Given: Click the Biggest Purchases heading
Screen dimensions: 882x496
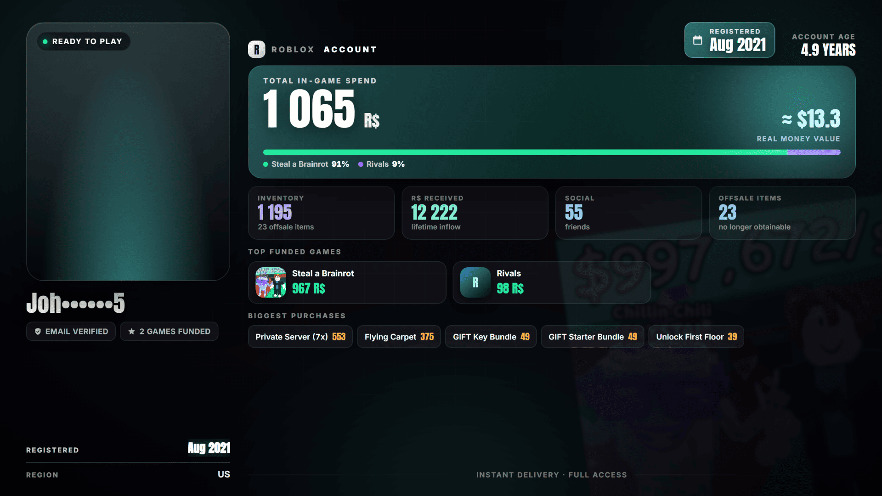Looking at the screenshot, I should (297, 316).
